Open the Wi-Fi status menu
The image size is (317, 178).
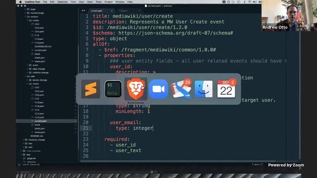click(x=250, y=2)
